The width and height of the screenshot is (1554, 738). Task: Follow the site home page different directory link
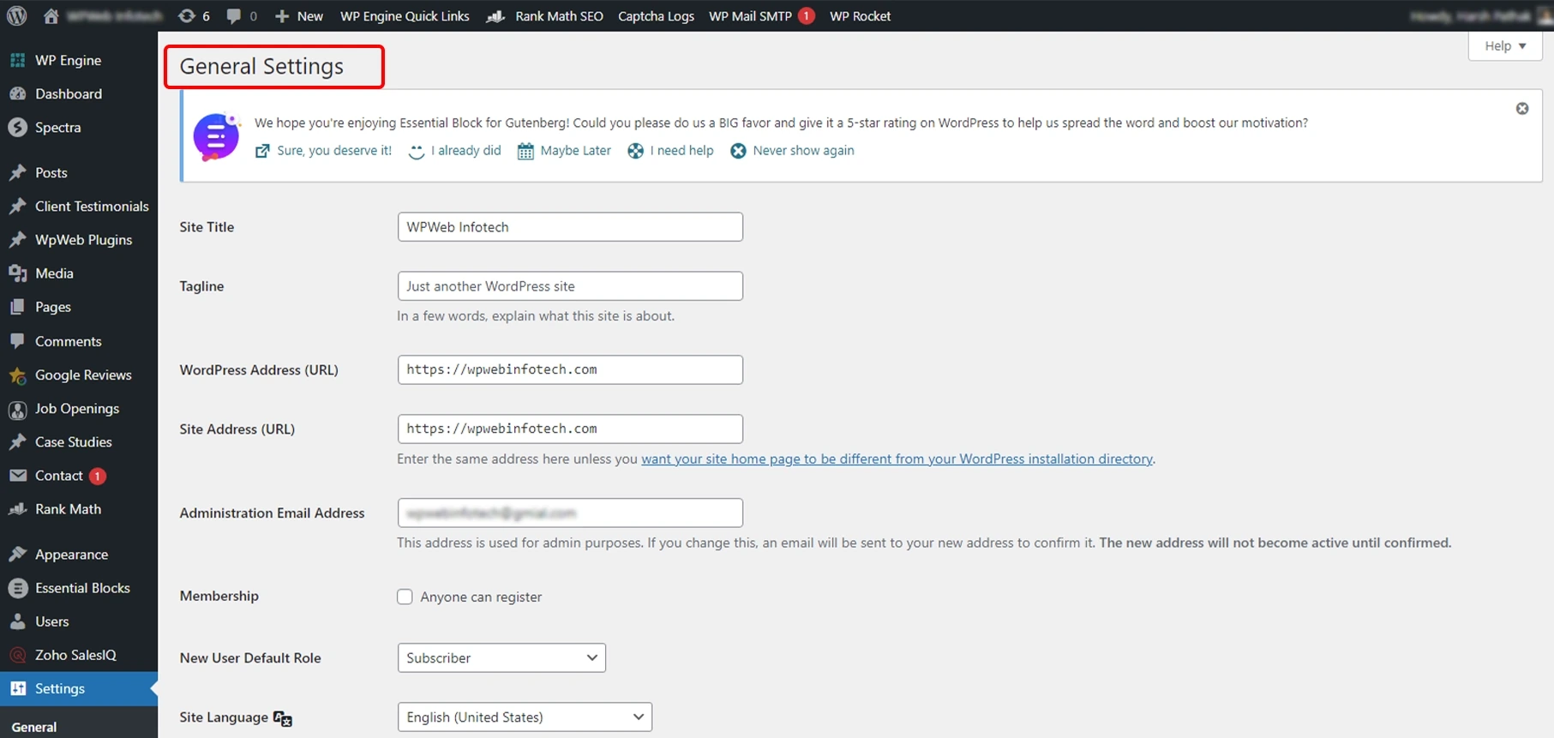897,459
